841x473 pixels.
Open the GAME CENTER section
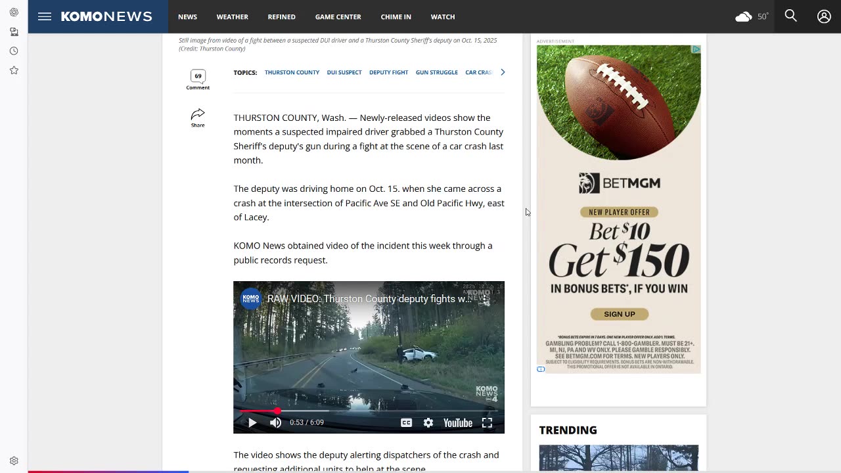(338, 16)
